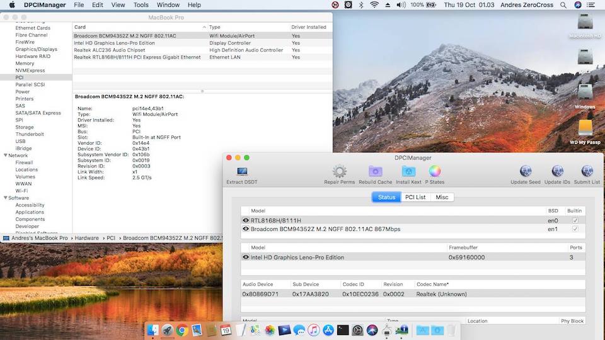Select Realtek RTL8168H/8111H PCI Express row

pyautogui.click(x=202, y=57)
